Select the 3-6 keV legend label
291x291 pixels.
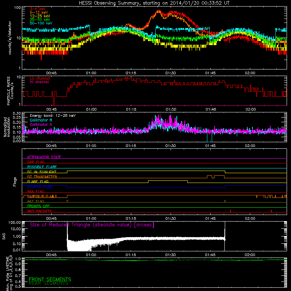pyautogui.click(x=37, y=9)
